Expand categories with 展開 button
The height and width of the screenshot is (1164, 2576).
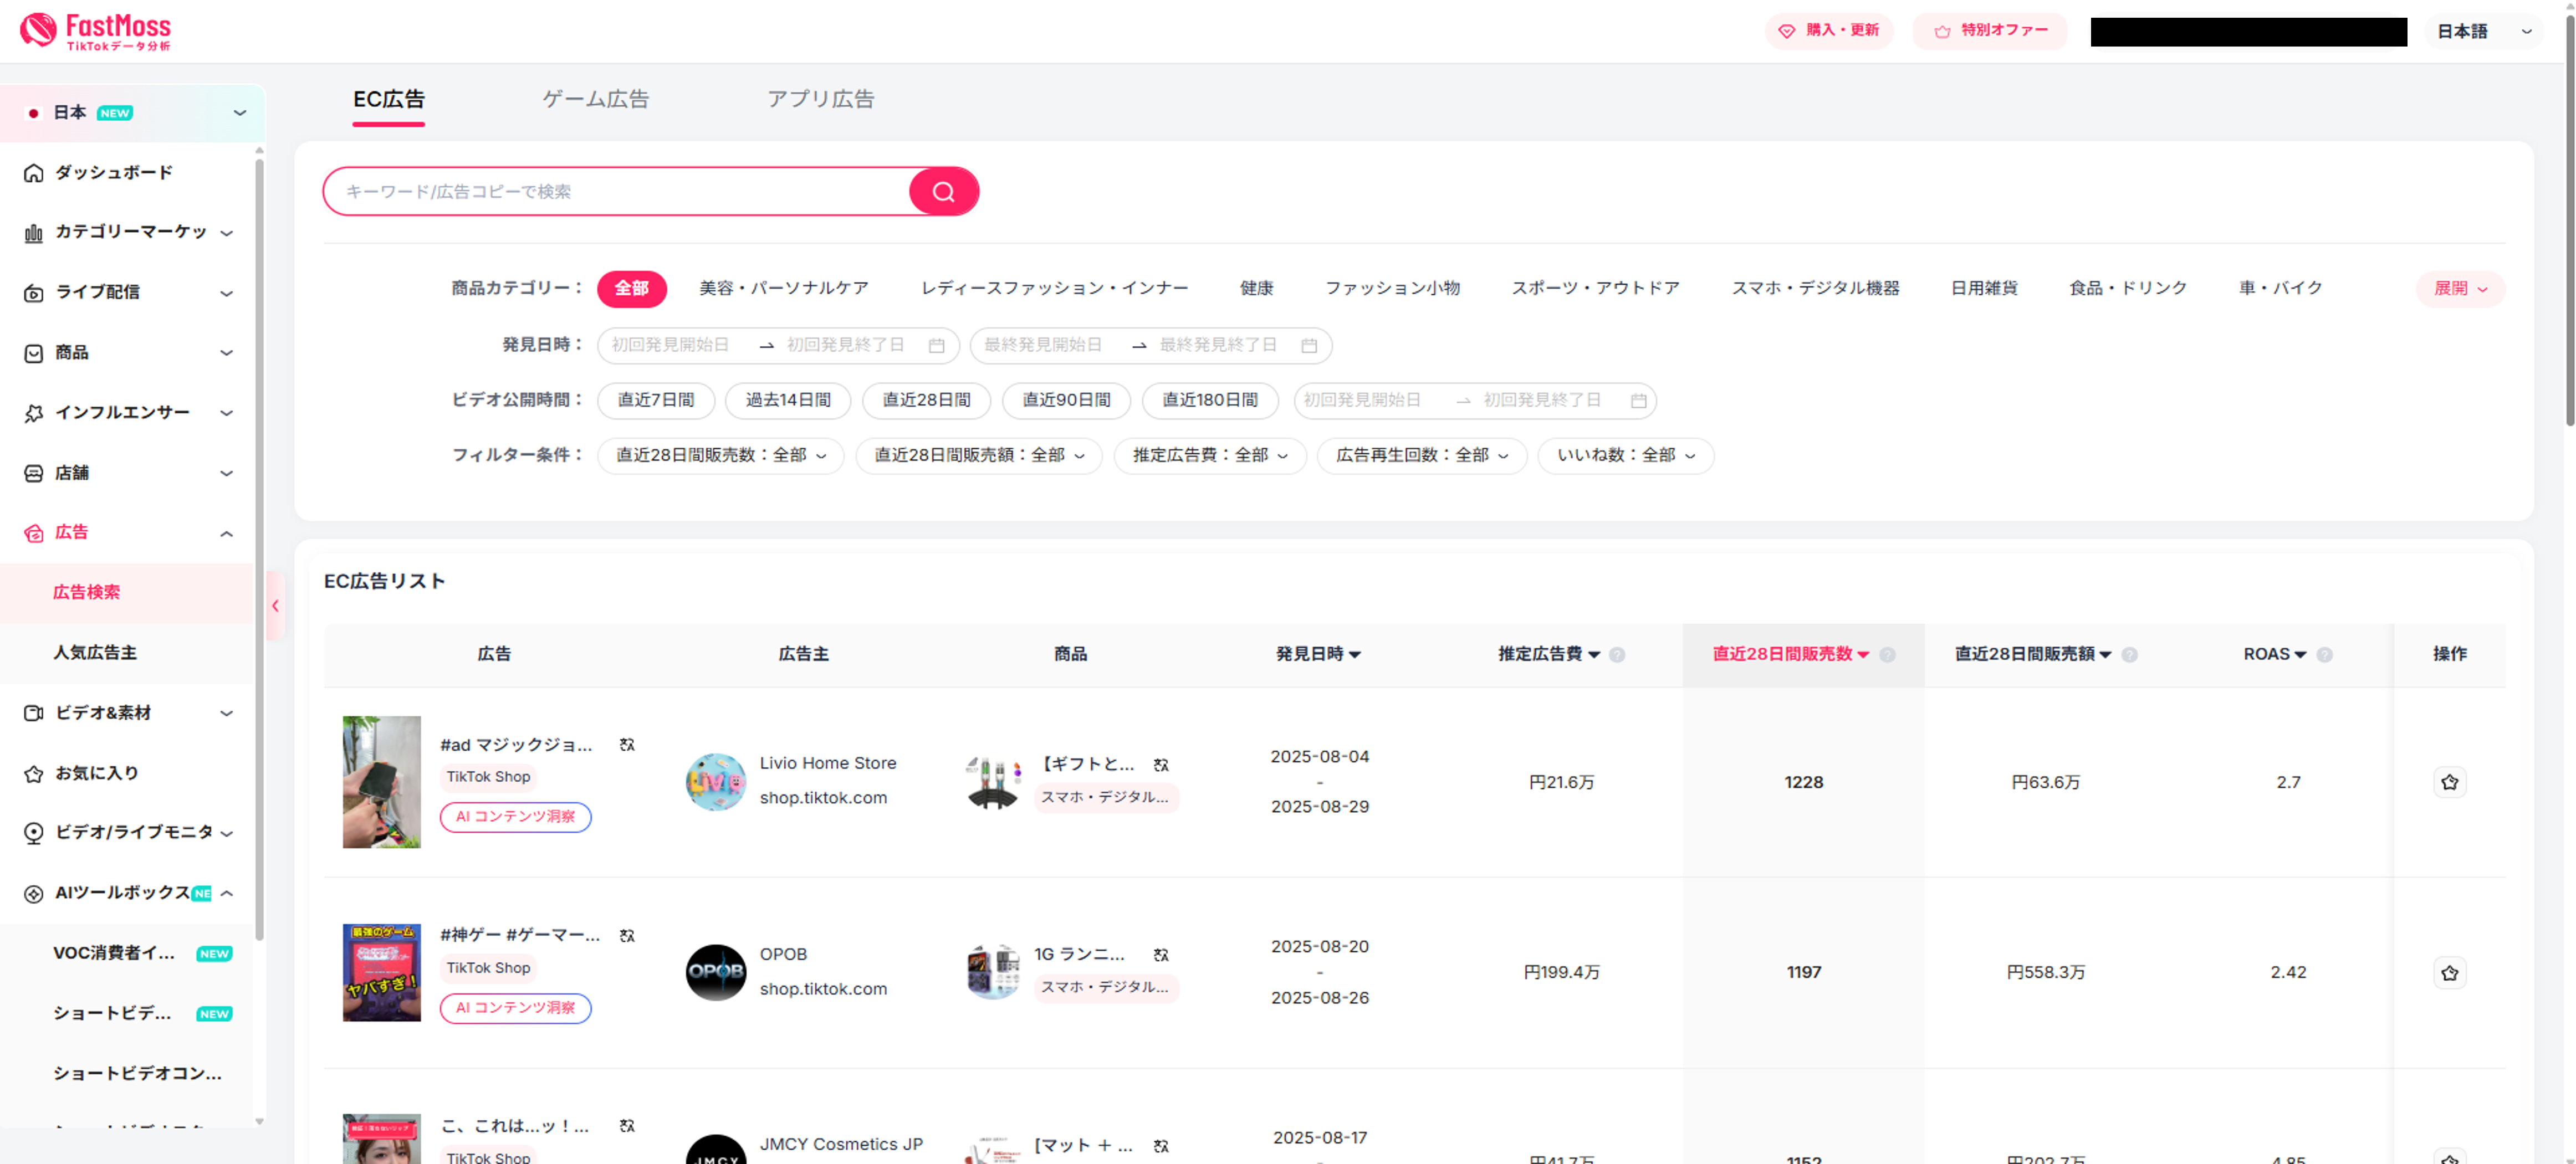click(2460, 288)
